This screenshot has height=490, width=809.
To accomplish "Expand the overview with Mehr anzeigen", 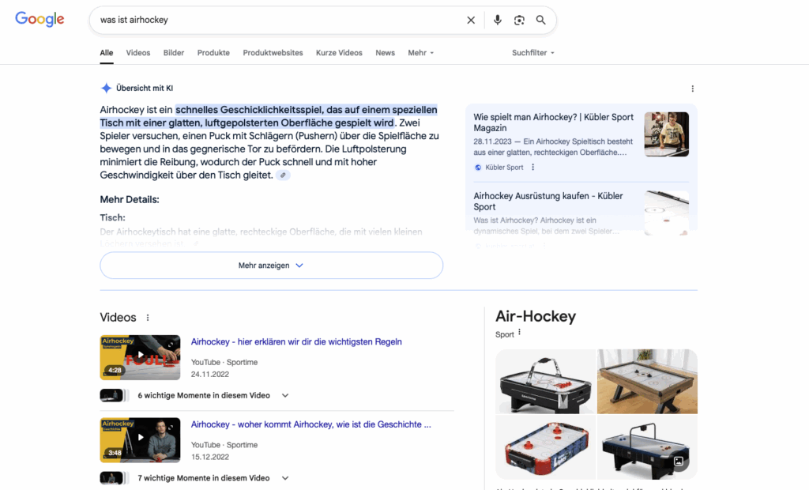I will coord(272,266).
